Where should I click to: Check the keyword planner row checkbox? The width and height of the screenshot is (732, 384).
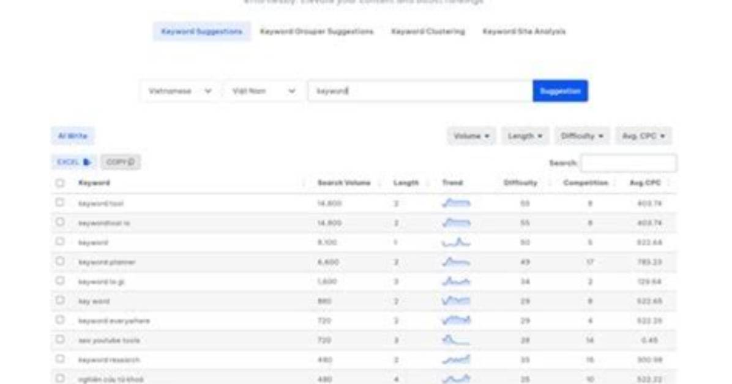tap(60, 261)
